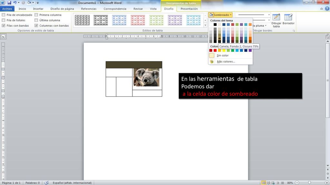Open the Archivo tab
This screenshot has width=330, height=185.
pos(7,9)
